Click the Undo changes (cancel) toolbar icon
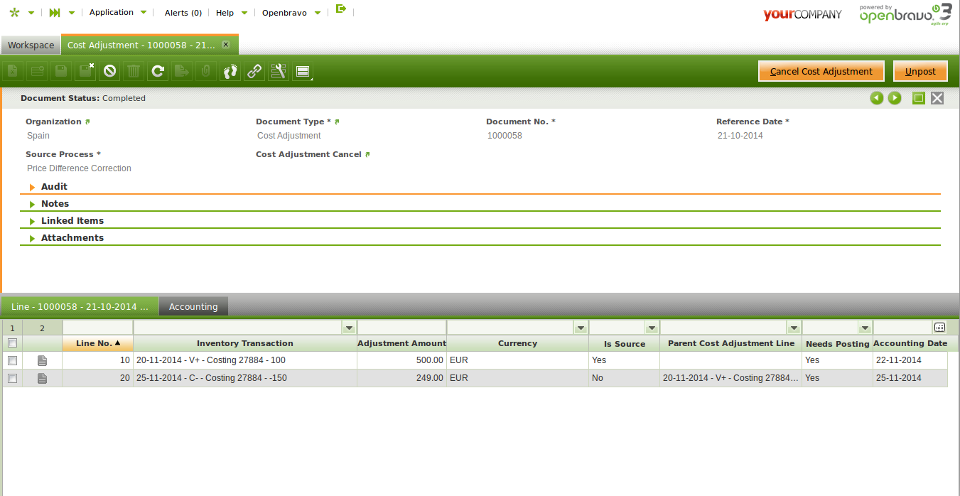 [x=109, y=71]
